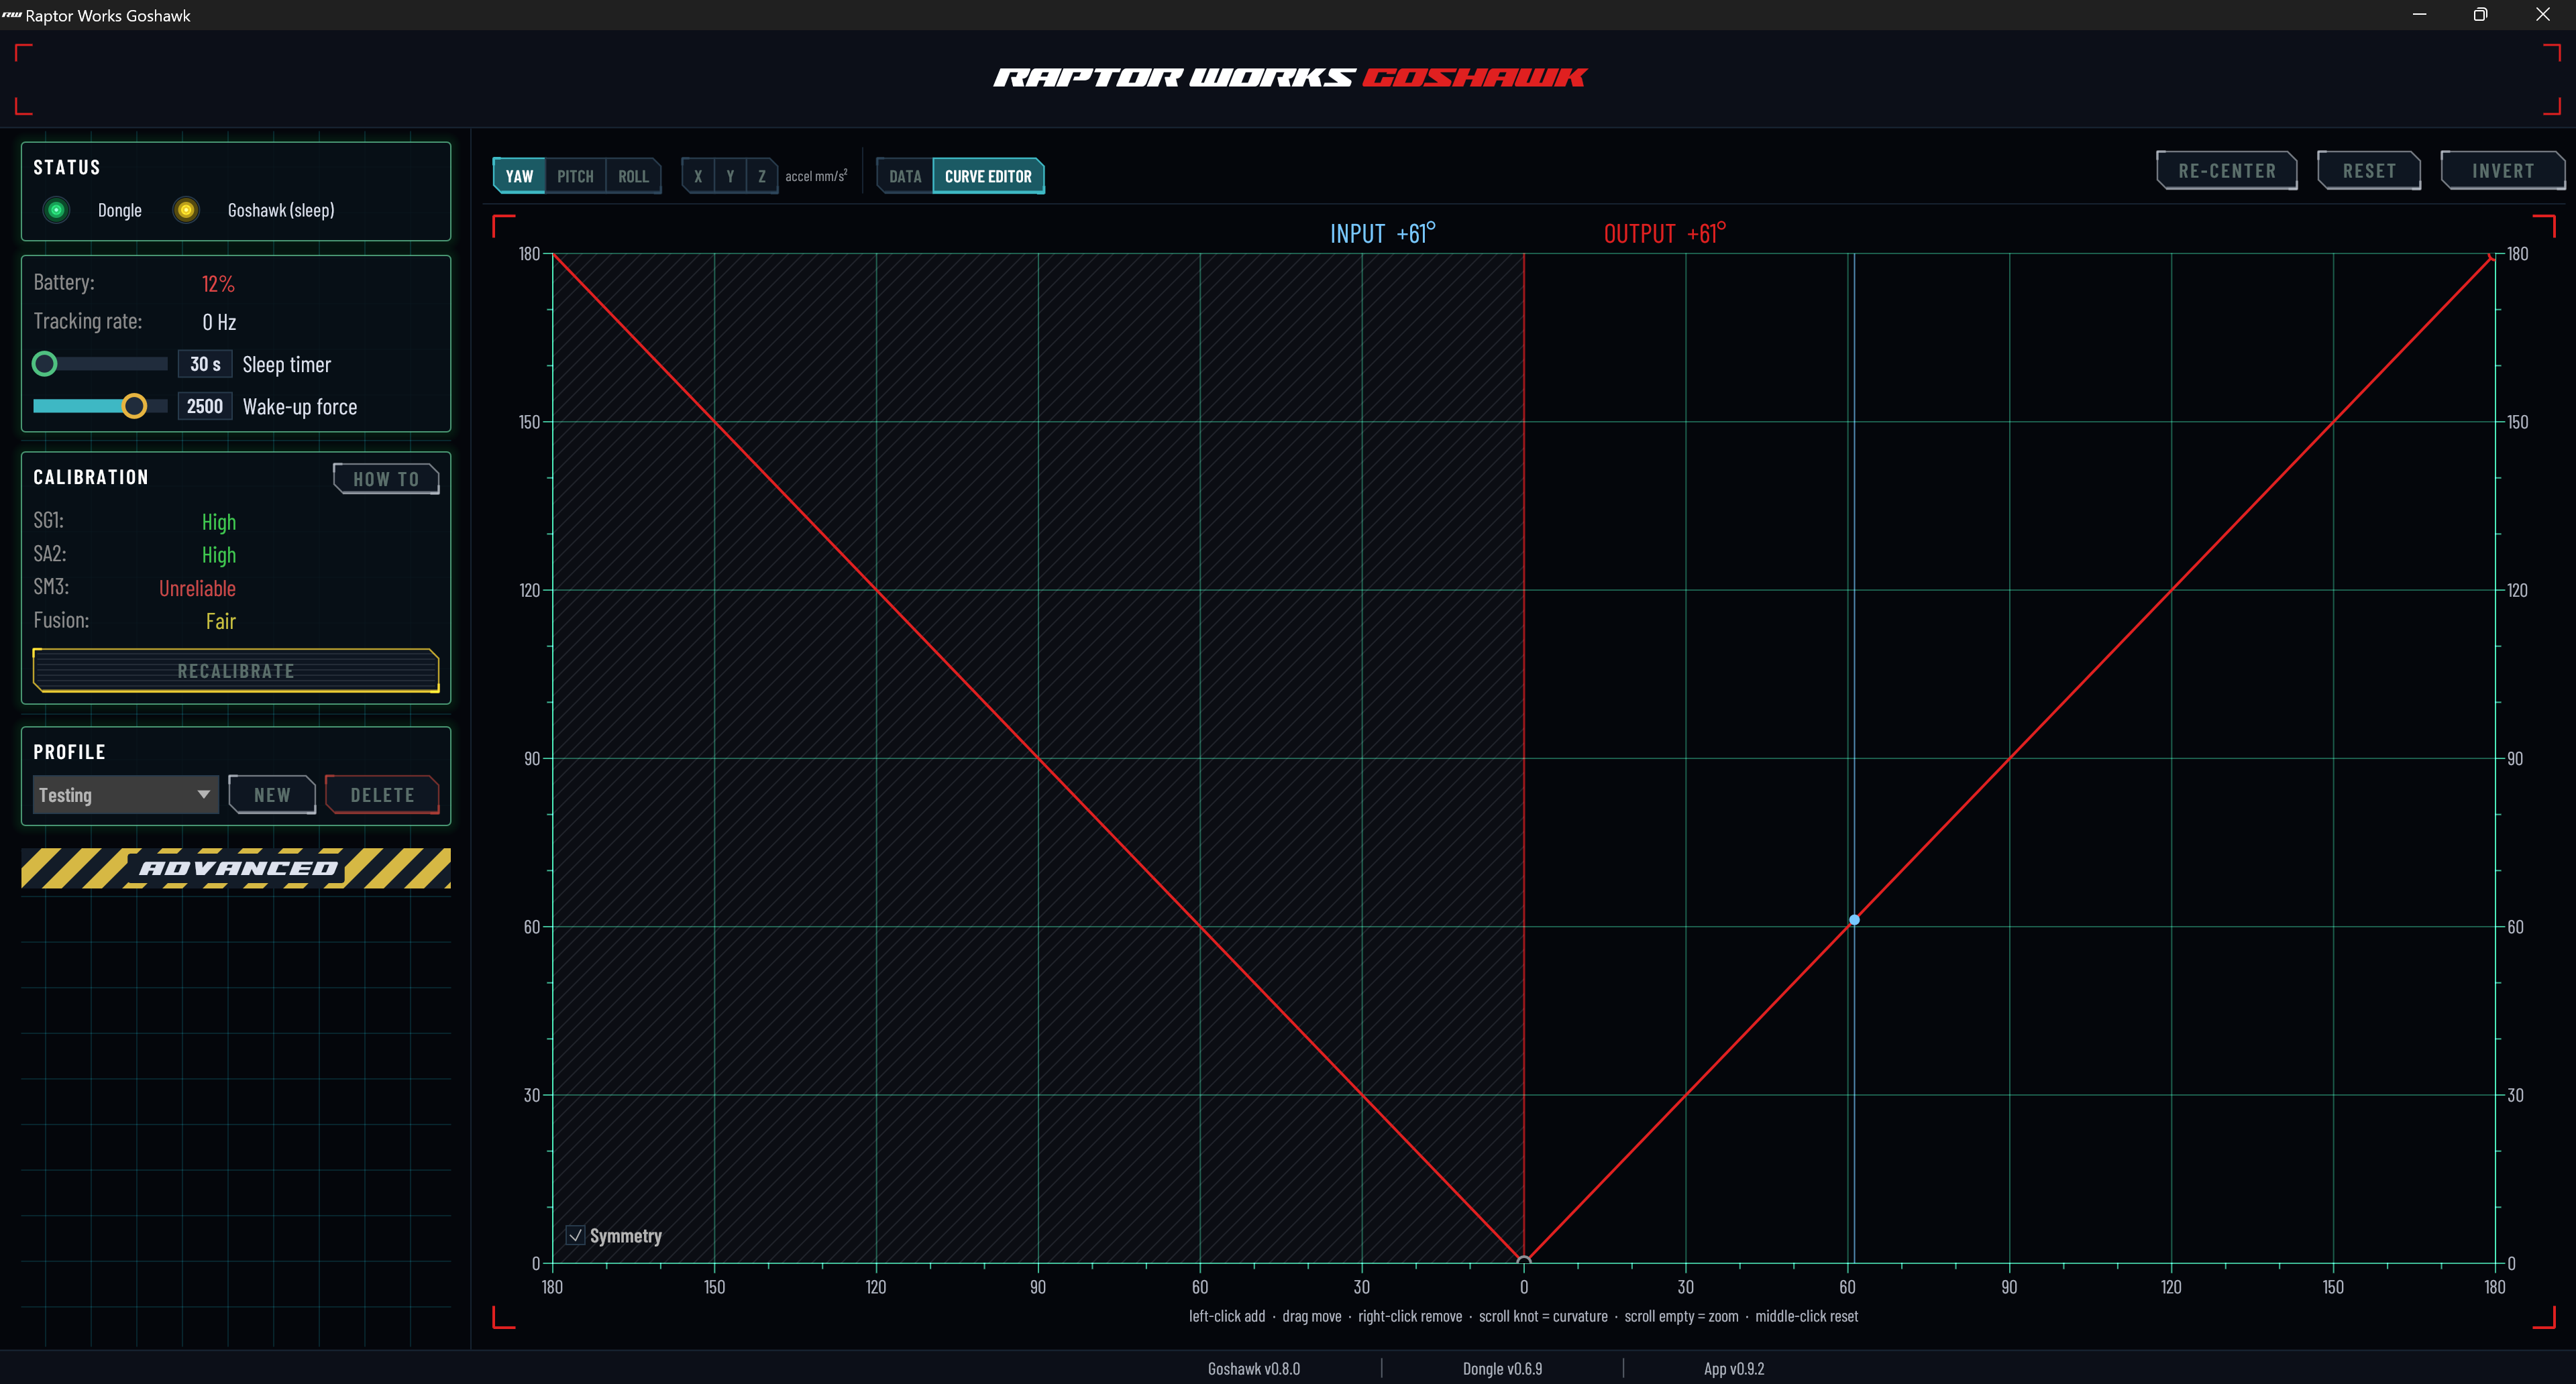Click the accel mm/s² unit label
2576x1384 pixels.
pyautogui.click(x=816, y=176)
